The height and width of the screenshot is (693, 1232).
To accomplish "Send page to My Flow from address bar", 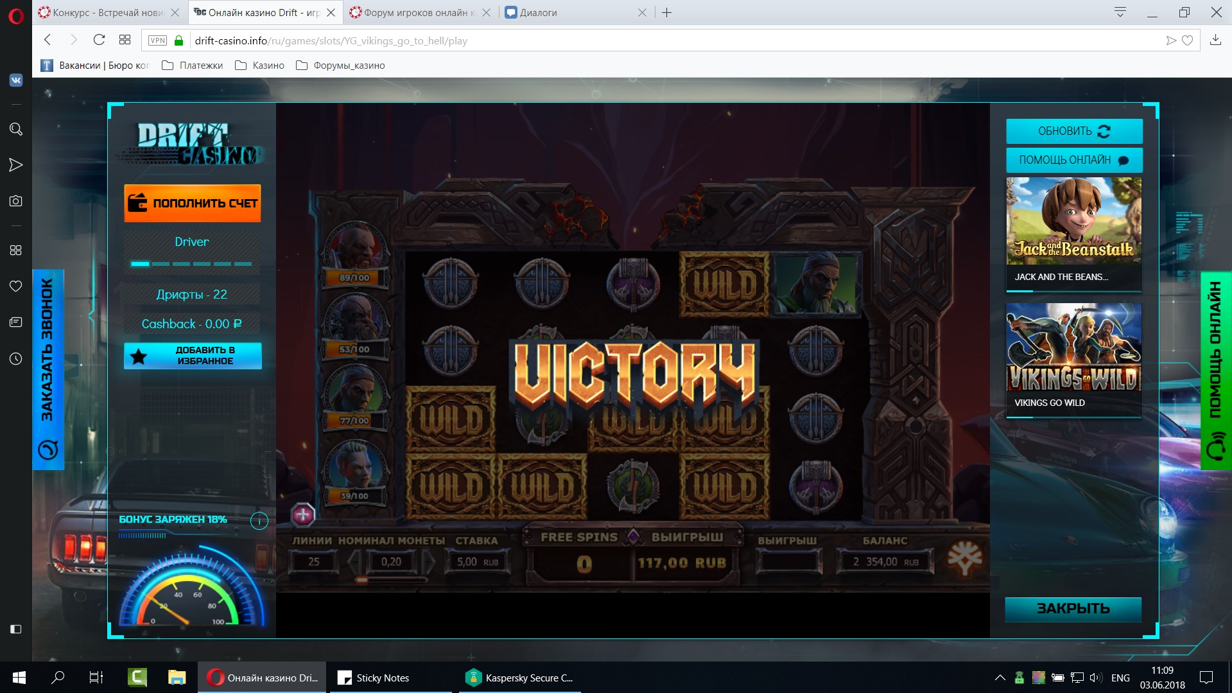I will [x=1171, y=40].
